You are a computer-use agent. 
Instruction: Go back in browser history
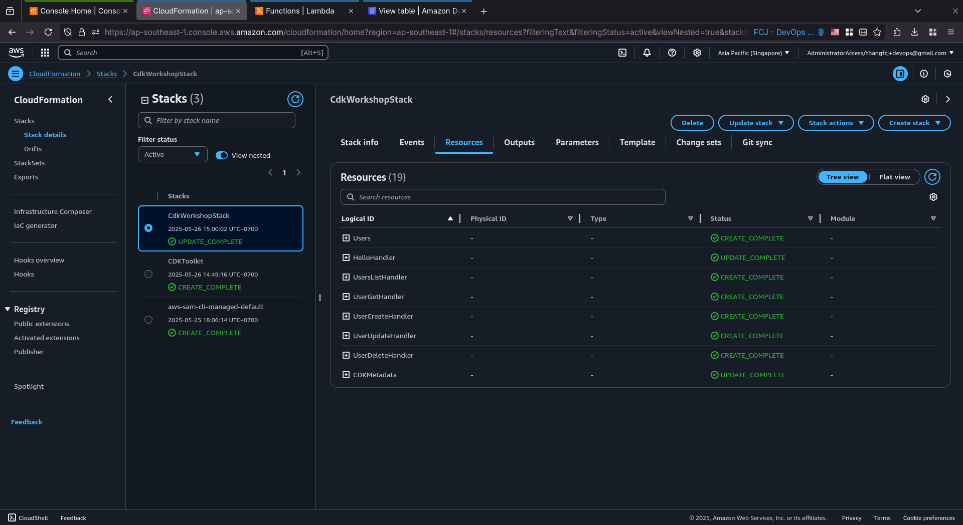pyautogui.click(x=12, y=32)
